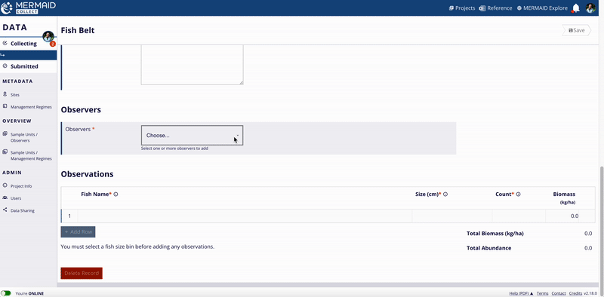This screenshot has width=604, height=297.
Task: Click the Project Info circle icon
Action: 5,185
